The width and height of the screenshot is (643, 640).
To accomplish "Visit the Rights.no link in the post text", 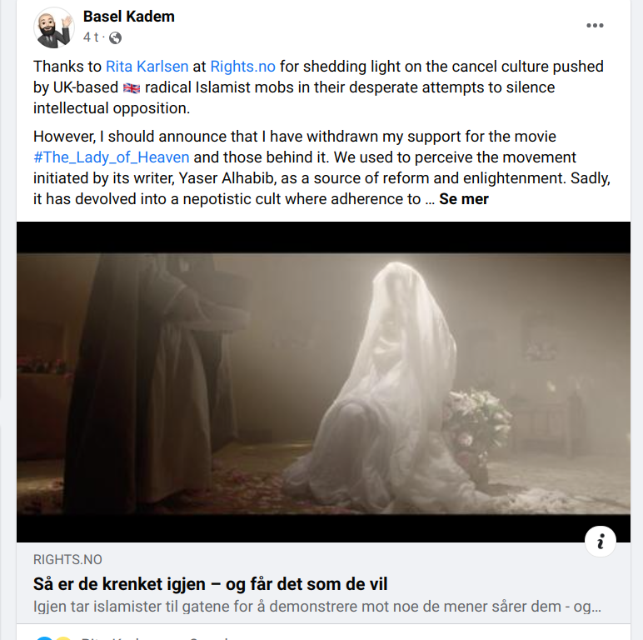I will (242, 67).
